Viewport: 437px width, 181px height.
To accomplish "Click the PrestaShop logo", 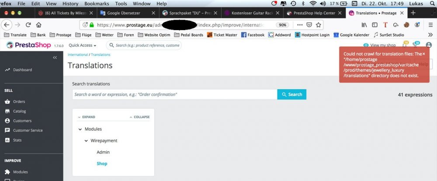I will tap(29, 45).
